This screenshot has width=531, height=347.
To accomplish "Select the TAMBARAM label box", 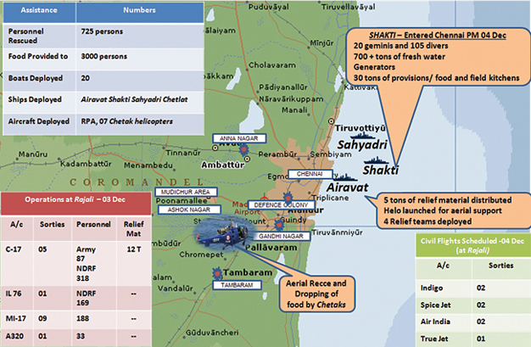I will click(x=237, y=285).
